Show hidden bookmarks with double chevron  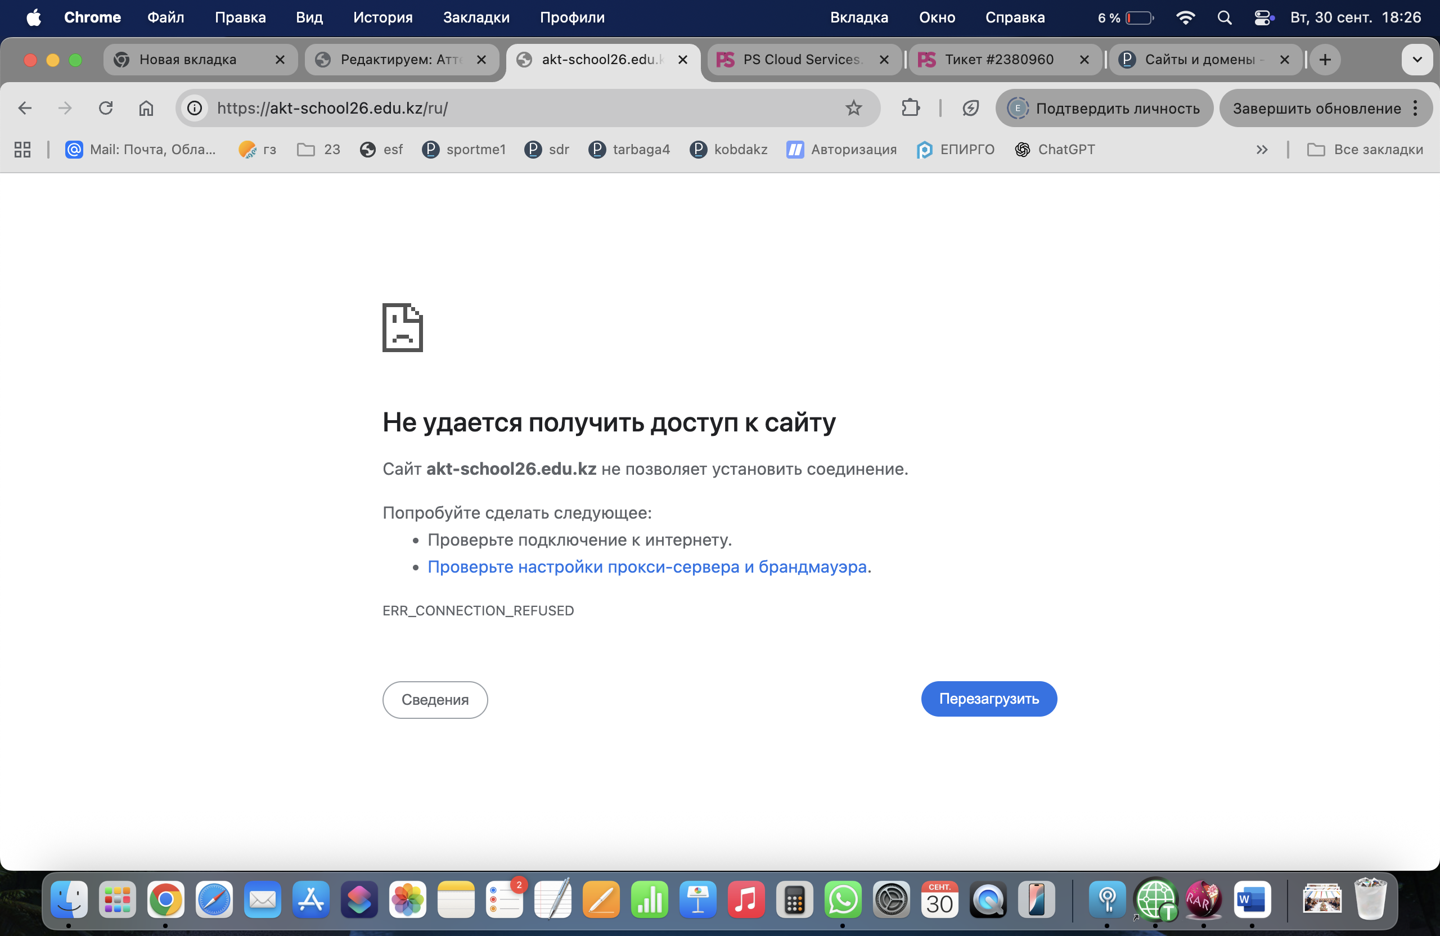(x=1262, y=150)
